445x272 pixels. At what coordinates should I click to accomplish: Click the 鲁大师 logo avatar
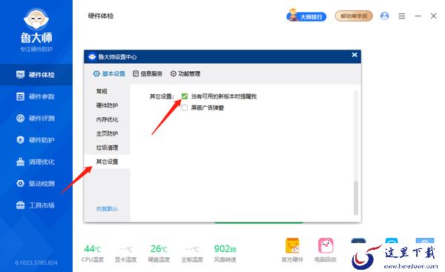[36, 19]
